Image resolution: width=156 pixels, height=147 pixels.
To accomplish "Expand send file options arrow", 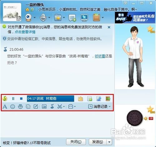I will pyautogui.click(x=64, y=18).
